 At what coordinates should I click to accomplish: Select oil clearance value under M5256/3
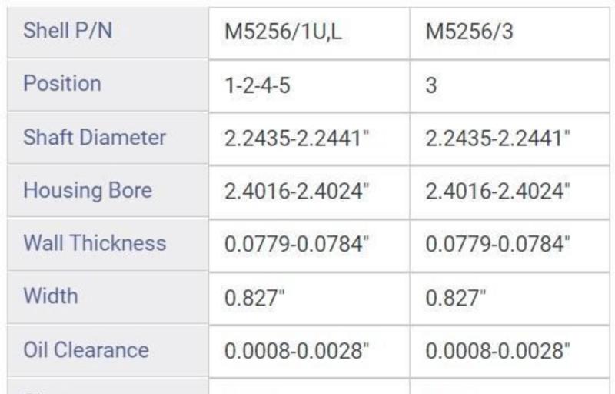click(x=498, y=351)
